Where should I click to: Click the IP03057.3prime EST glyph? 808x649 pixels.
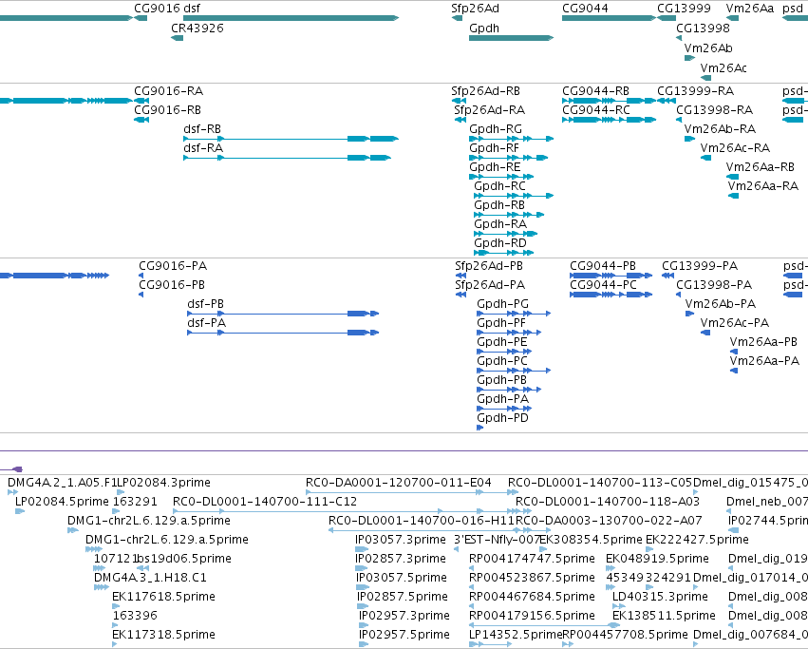pos(362,549)
